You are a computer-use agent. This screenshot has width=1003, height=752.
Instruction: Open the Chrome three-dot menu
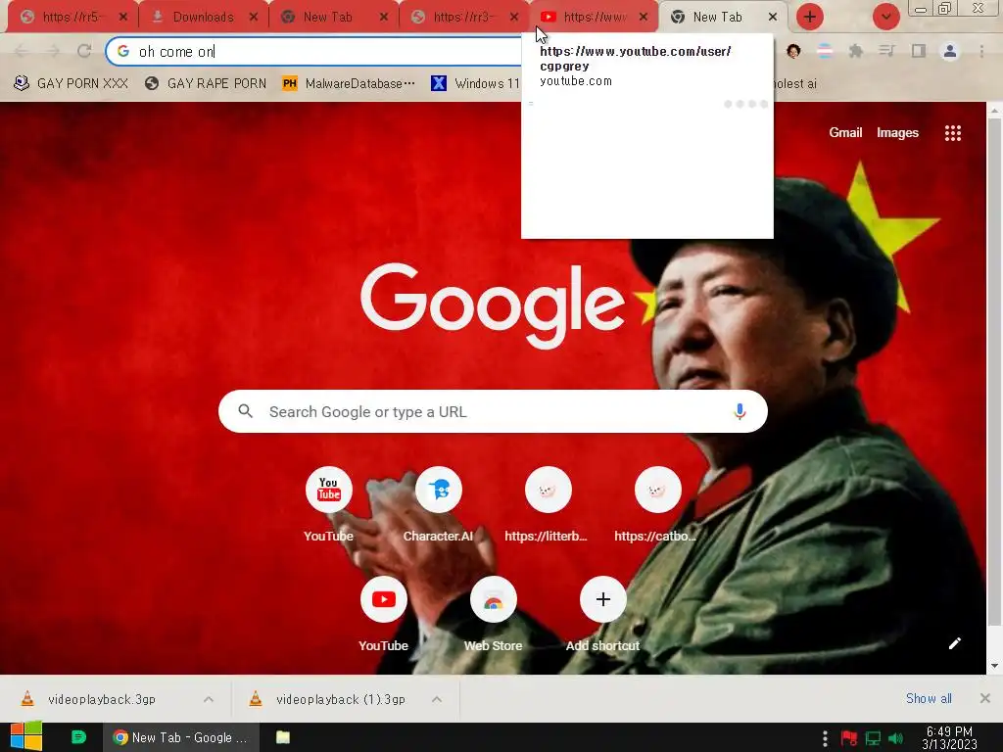981,51
